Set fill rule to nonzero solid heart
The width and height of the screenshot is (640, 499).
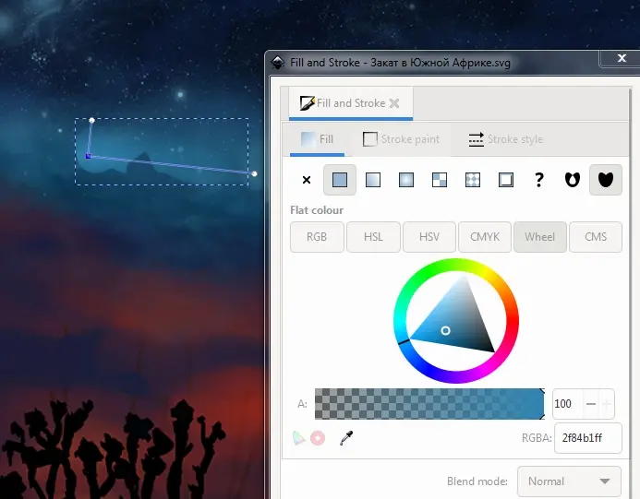(x=606, y=180)
